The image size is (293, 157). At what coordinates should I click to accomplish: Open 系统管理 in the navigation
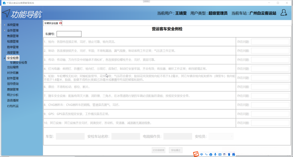tap(13, 25)
